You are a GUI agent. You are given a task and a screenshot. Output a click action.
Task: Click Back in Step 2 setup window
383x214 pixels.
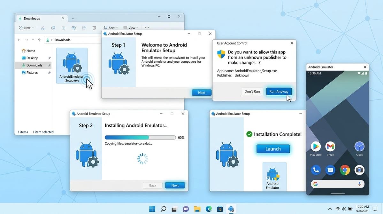click(x=153, y=186)
